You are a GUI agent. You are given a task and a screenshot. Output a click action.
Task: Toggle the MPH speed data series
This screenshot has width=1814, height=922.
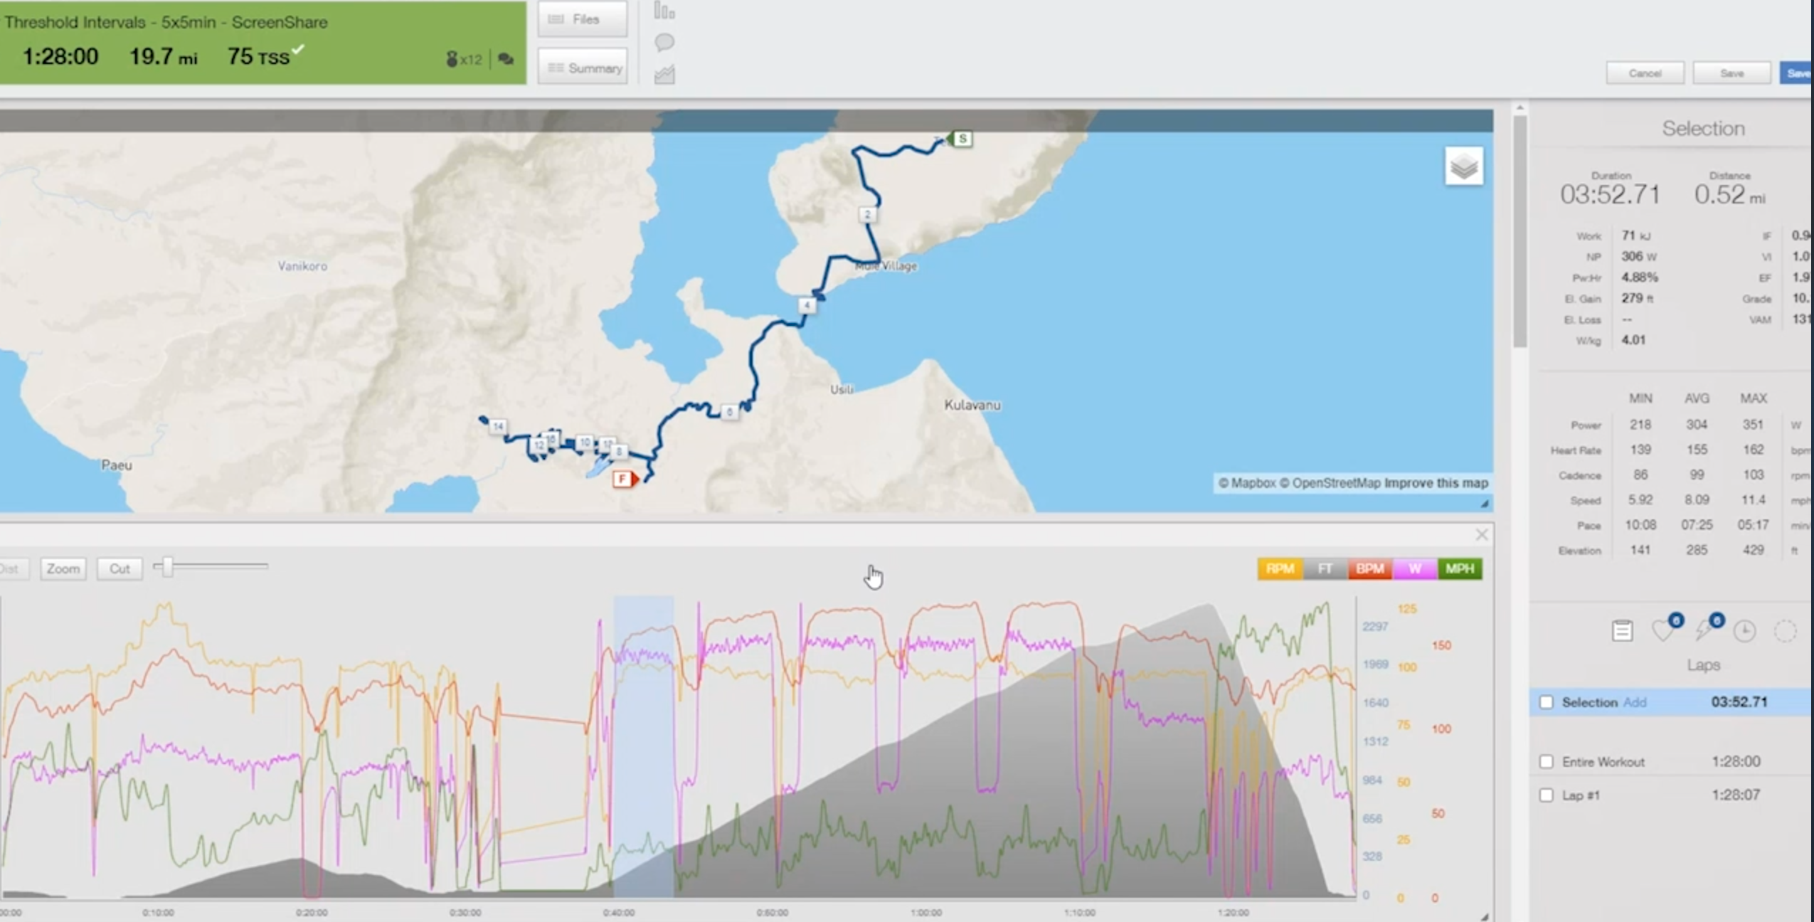[x=1460, y=568]
